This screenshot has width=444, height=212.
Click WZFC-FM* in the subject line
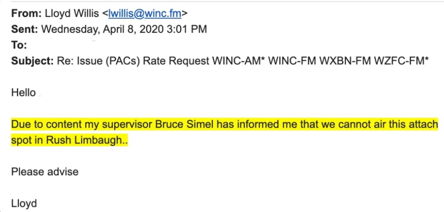click(400, 61)
